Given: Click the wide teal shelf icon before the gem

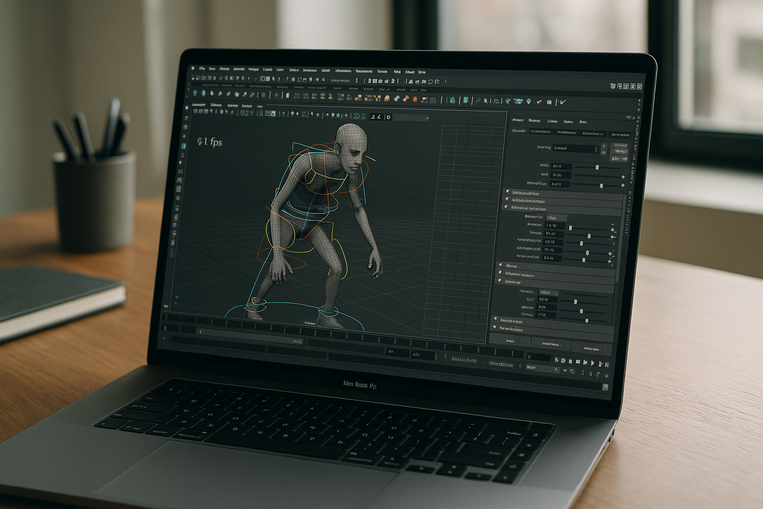Looking at the screenshot, I should coord(518,101).
